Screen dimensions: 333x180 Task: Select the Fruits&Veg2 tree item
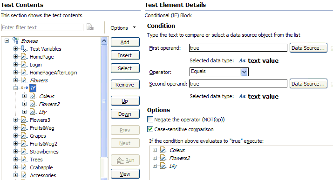click(43, 144)
